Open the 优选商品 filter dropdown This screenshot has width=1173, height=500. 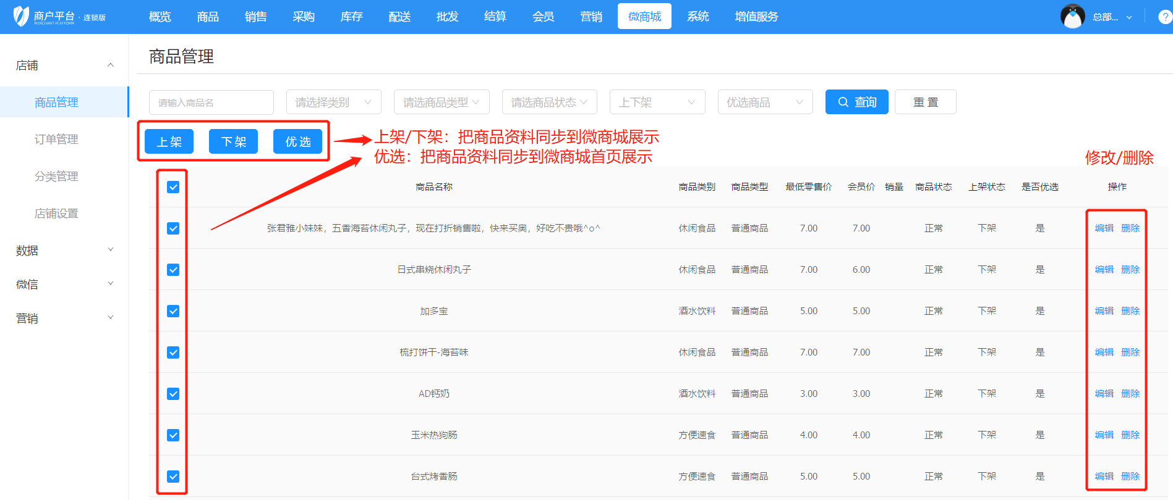pyautogui.click(x=764, y=102)
